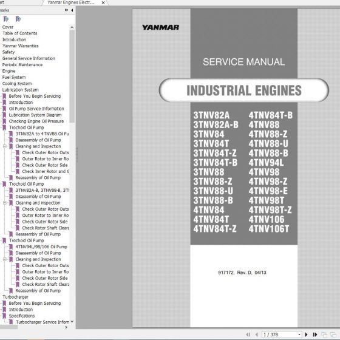Image resolution: width=340 pixels, height=340 pixels.
Task: Open the Turbocharger bookmark
Action: pyautogui.click(x=15, y=297)
